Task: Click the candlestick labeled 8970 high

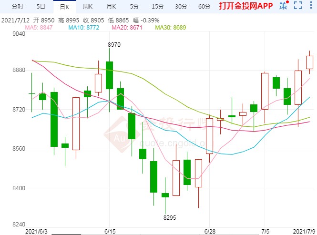Action: point(110,75)
